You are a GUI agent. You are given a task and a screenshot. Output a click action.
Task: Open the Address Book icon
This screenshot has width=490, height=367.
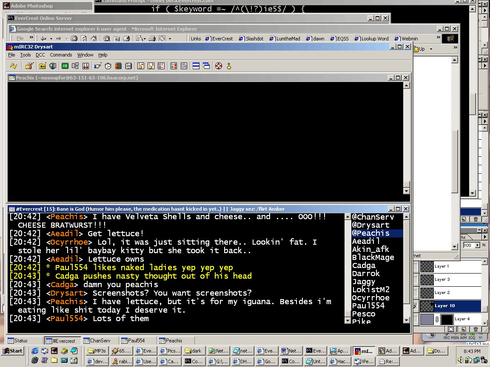coord(128,66)
